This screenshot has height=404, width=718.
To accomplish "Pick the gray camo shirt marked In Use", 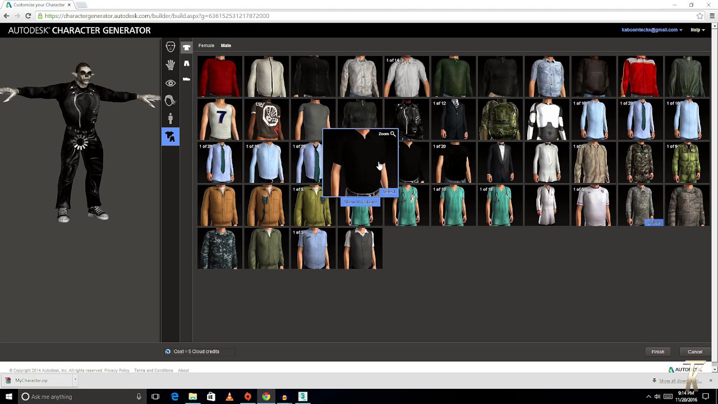I will click(641, 206).
